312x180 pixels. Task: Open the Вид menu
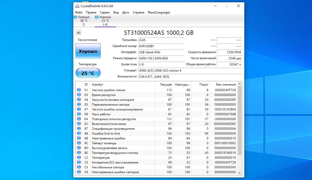click(116, 12)
